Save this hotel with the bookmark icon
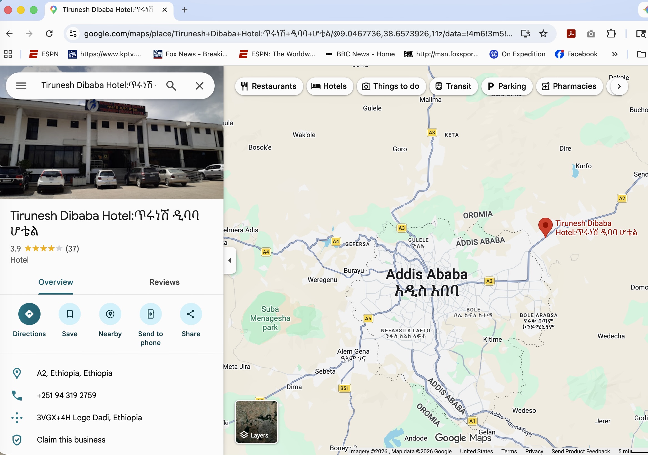648x455 pixels. pyautogui.click(x=70, y=314)
